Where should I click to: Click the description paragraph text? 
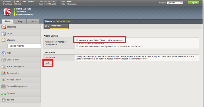[x=135, y=58]
